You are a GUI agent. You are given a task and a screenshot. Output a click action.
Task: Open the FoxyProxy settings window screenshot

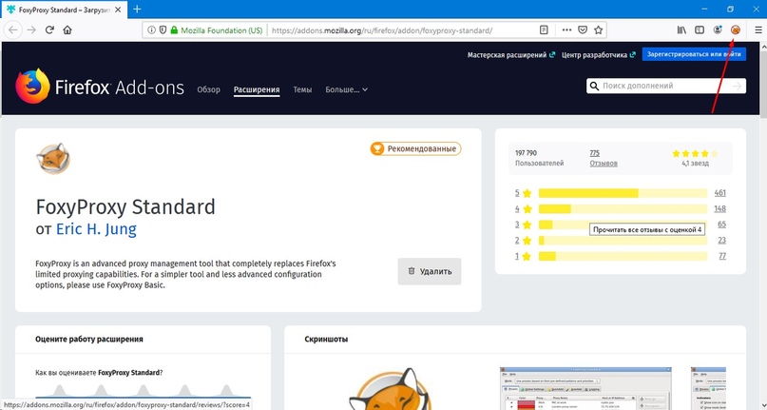(x=585, y=388)
